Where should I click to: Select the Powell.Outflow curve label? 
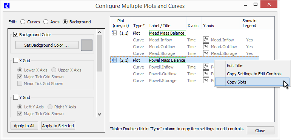[x=163, y=74]
